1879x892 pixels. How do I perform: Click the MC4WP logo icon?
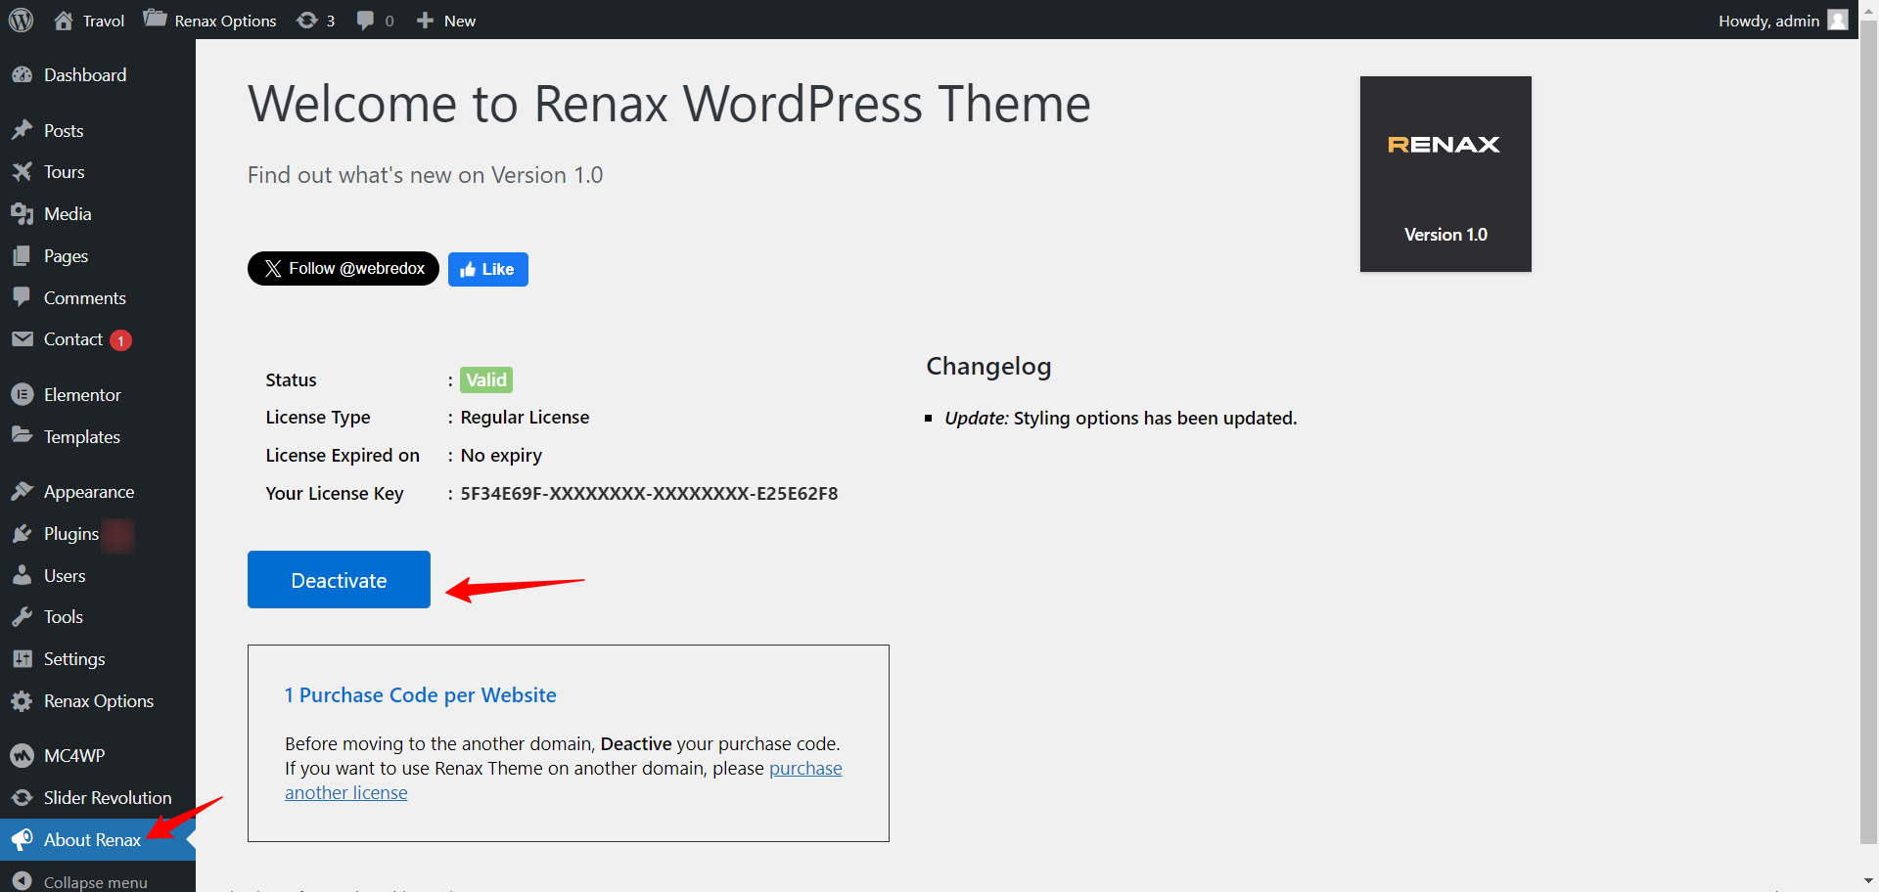pyautogui.click(x=22, y=756)
